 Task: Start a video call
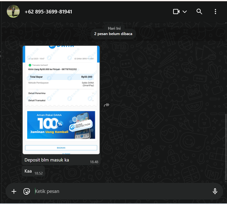(176, 11)
